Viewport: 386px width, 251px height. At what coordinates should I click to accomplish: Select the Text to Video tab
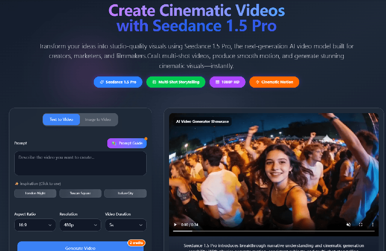(x=61, y=119)
